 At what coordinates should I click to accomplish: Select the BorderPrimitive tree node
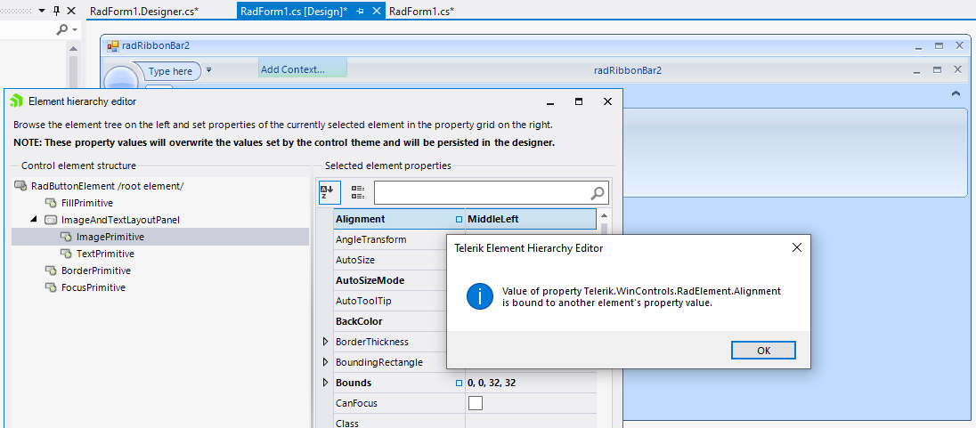point(96,271)
